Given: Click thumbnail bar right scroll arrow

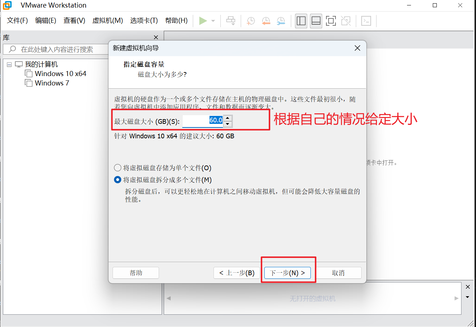Looking at the screenshot, I should (456, 298).
